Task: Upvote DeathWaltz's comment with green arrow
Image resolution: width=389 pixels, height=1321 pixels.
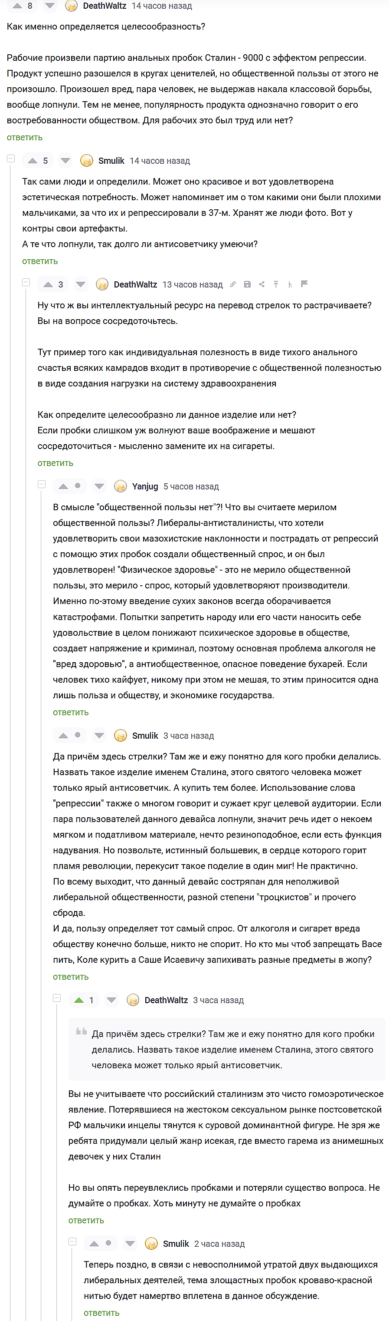Action: tap(79, 1000)
